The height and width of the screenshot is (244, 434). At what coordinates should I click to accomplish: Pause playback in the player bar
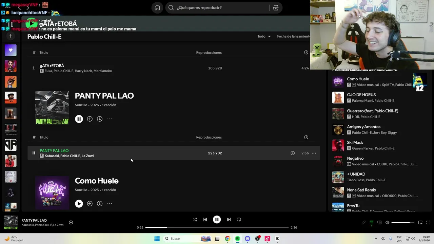(x=217, y=220)
